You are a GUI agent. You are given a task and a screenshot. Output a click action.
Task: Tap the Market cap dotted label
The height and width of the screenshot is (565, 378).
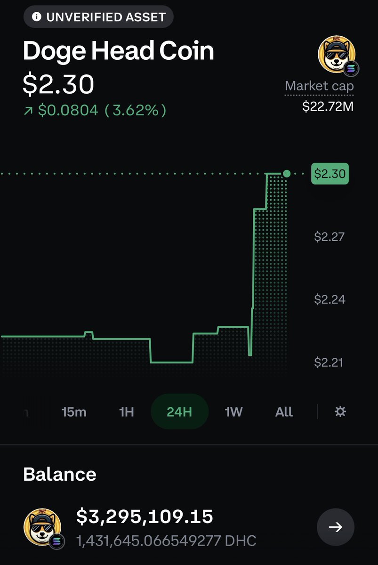pos(319,86)
